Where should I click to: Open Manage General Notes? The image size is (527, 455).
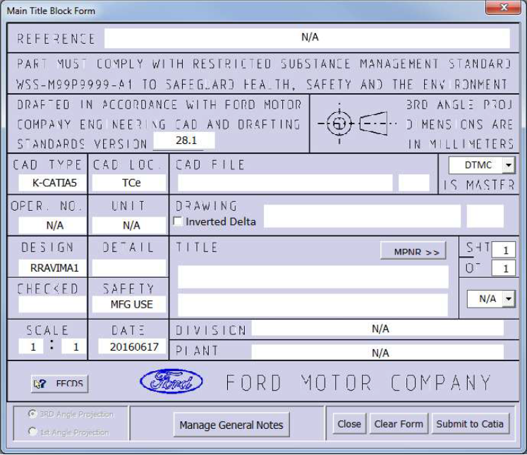click(x=231, y=425)
